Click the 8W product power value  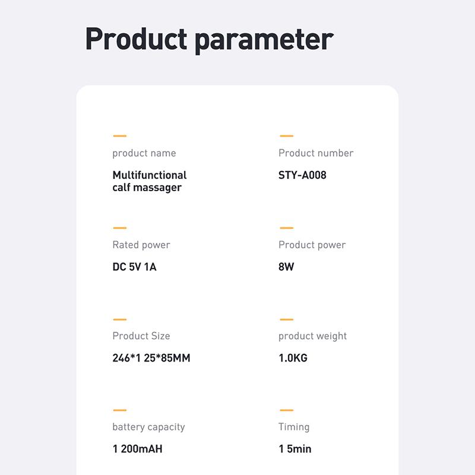pos(286,267)
